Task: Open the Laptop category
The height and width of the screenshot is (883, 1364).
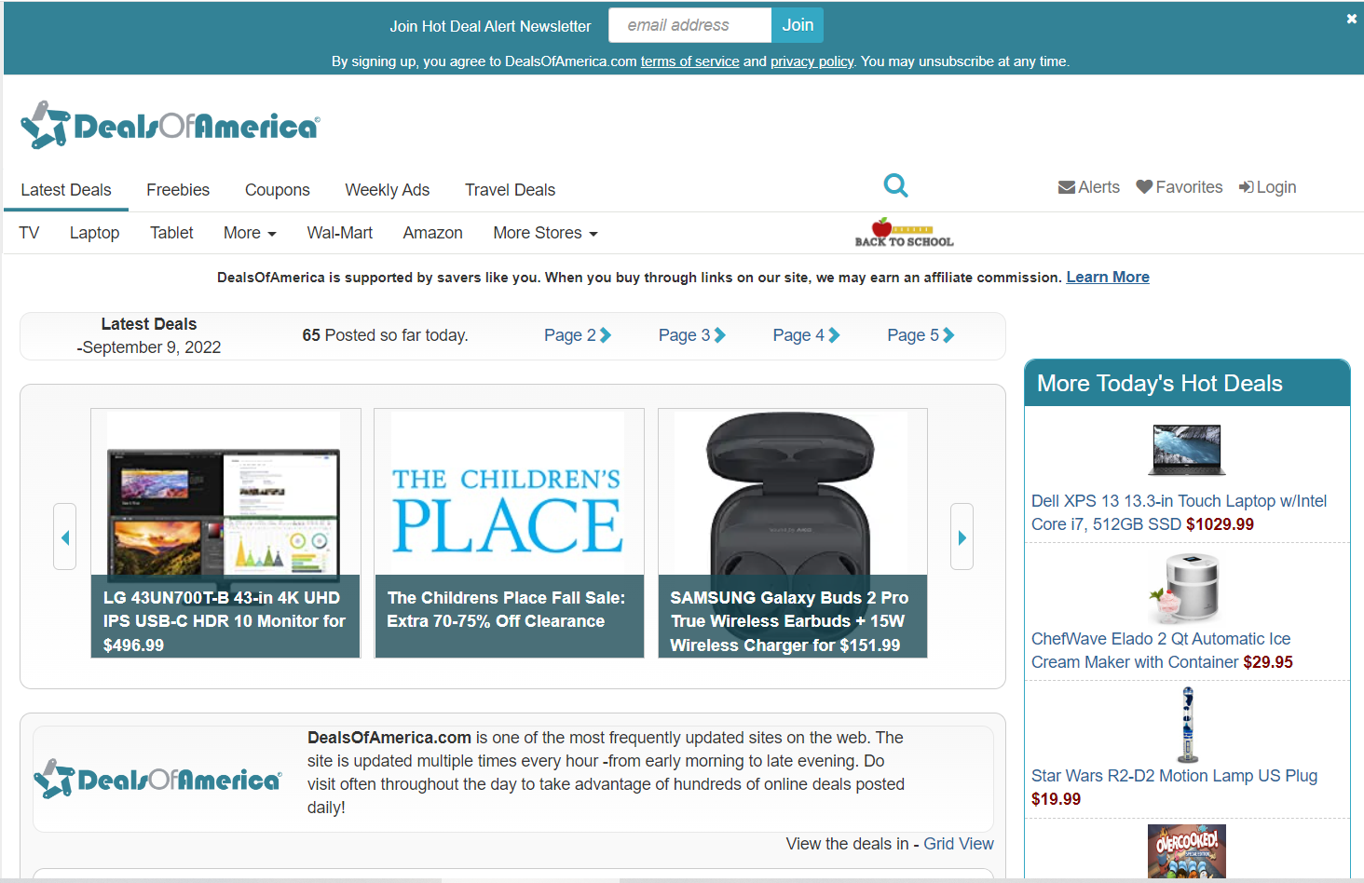Action: pyautogui.click(x=94, y=233)
